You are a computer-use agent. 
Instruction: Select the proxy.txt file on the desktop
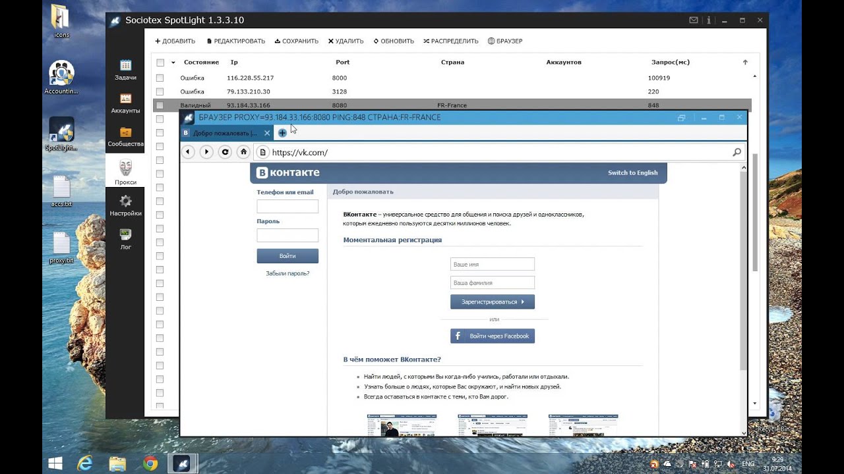(61, 248)
